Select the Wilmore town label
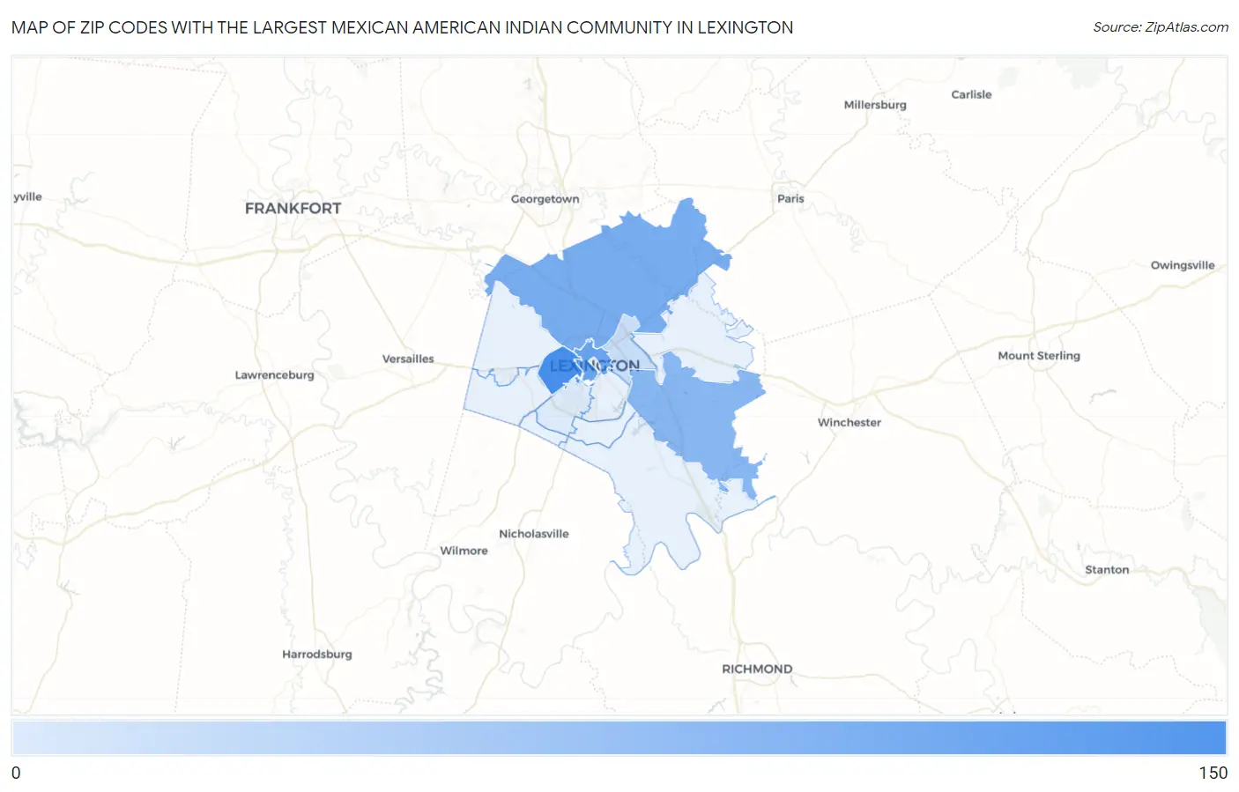Screen dimensions: 1239x792 [464, 551]
